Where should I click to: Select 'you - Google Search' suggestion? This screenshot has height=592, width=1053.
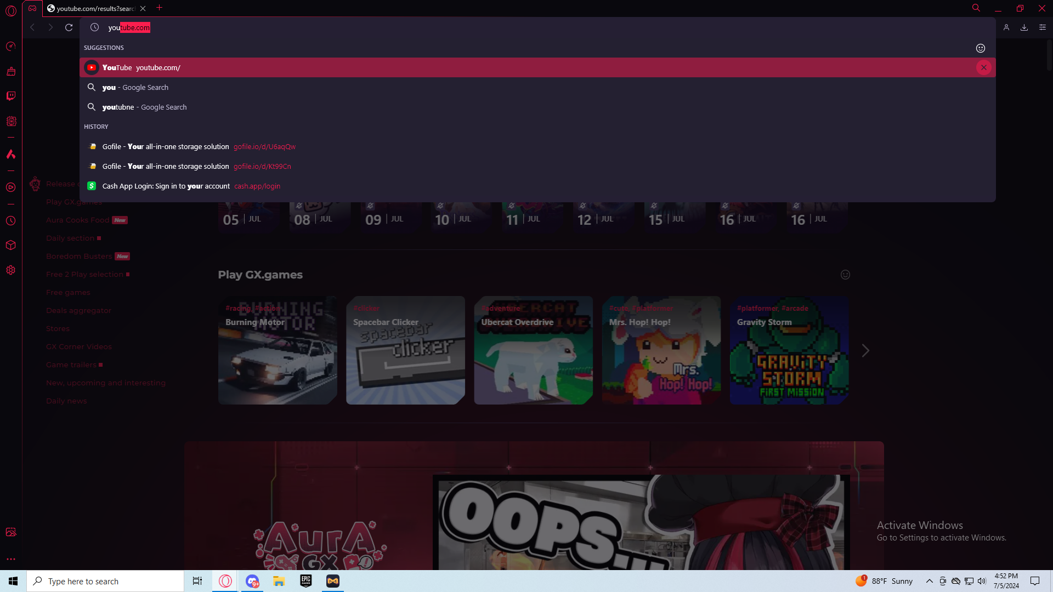[537, 87]
